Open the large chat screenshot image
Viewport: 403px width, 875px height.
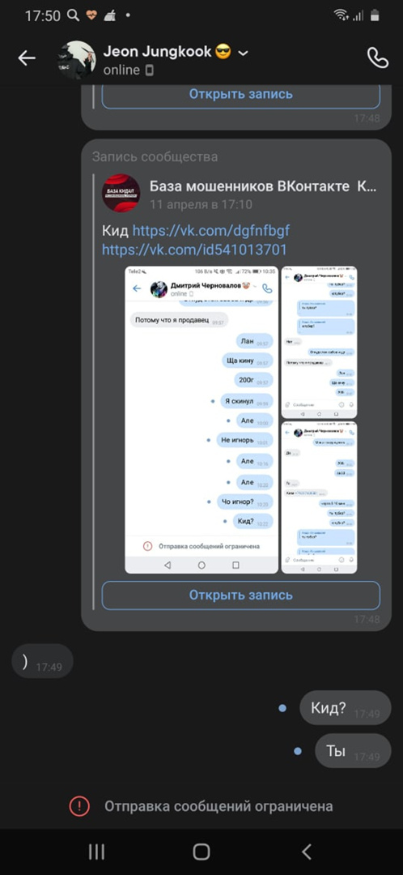click(x=201, y=420)
